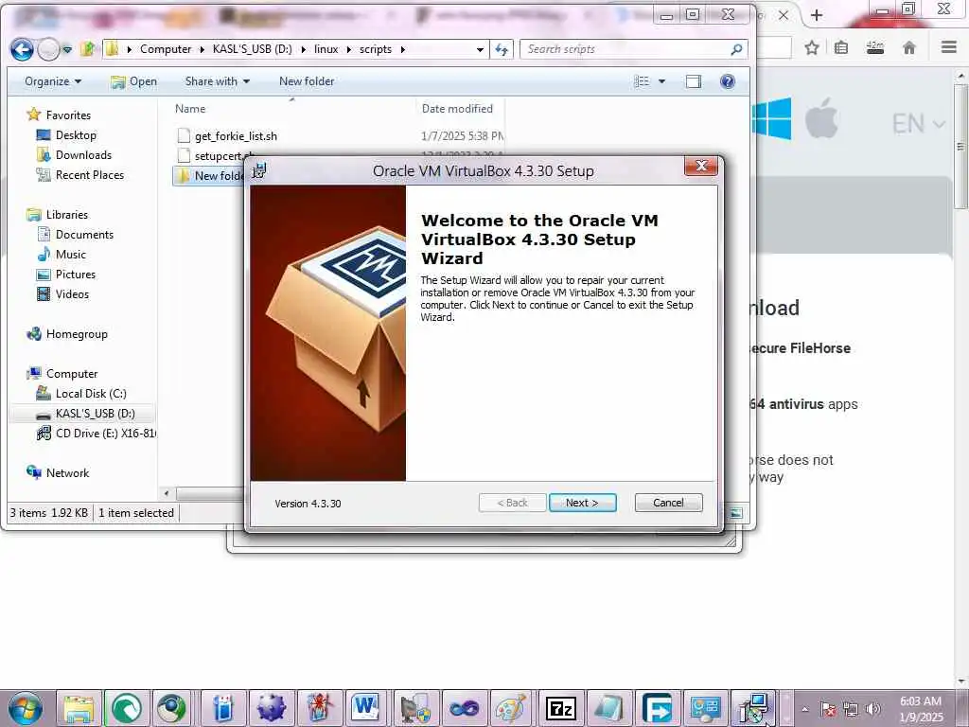Close the Oracle VM VirtualBox Setup dialog
969x727 pixels.
tap(701, 166)
